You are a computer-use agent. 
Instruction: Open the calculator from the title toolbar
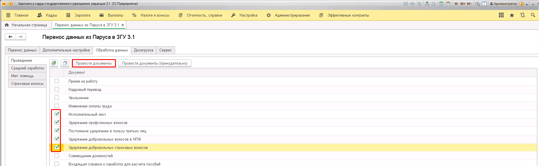tap(441, 4)
